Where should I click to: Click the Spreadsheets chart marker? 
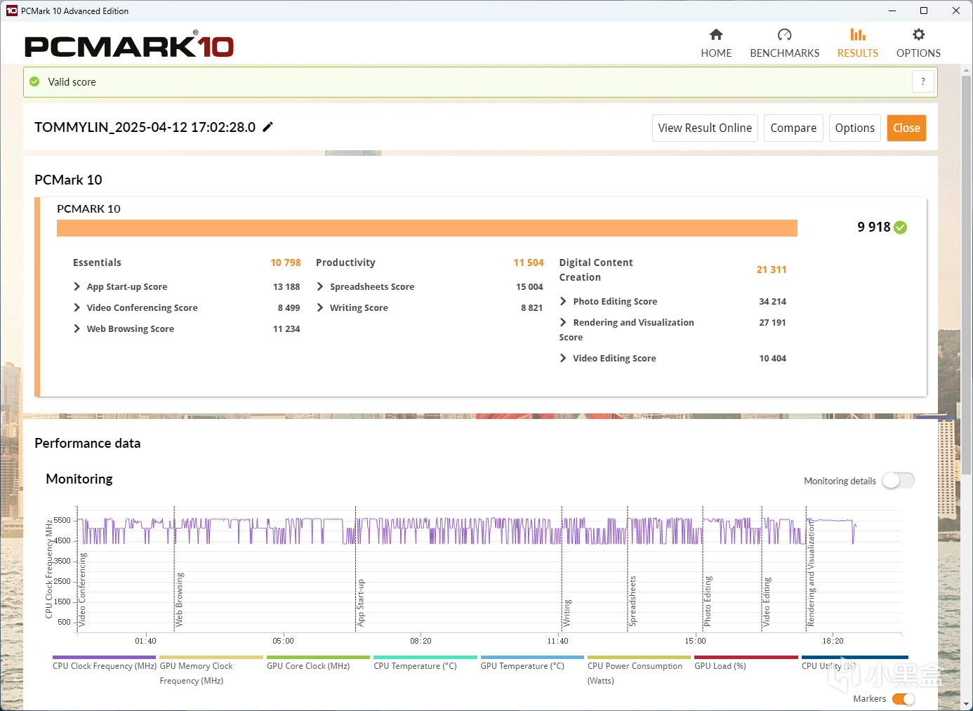pyautogui.click(x=633, y=602)
